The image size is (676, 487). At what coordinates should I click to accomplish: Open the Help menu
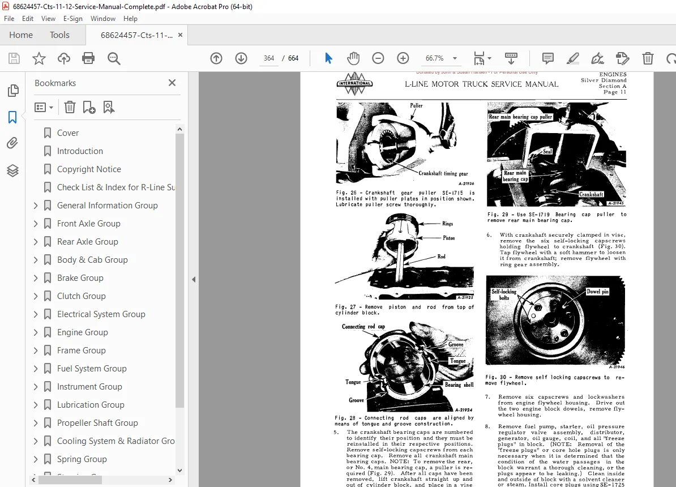[130, 19]
